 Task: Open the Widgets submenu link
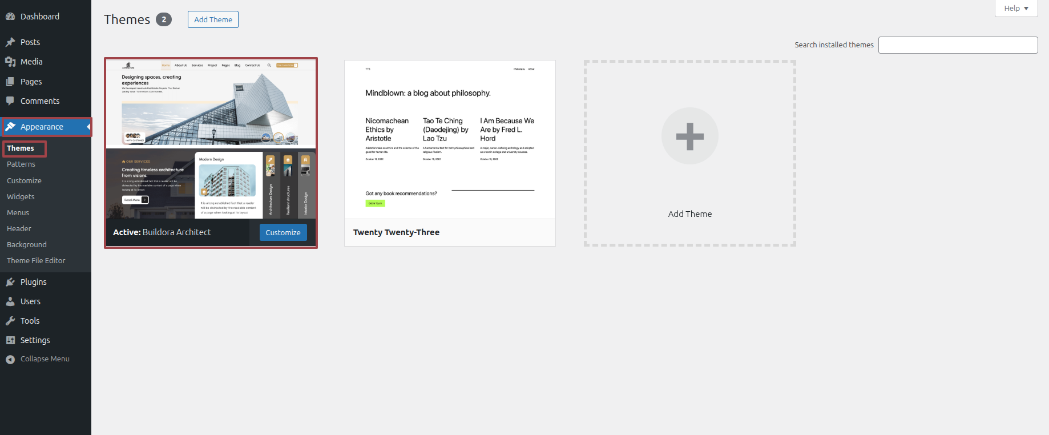[x=21, y=197]
